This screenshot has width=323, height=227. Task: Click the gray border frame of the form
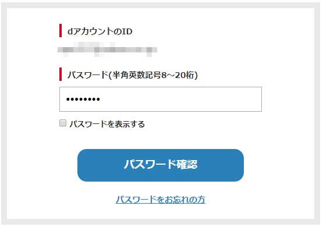click(4, 114)
